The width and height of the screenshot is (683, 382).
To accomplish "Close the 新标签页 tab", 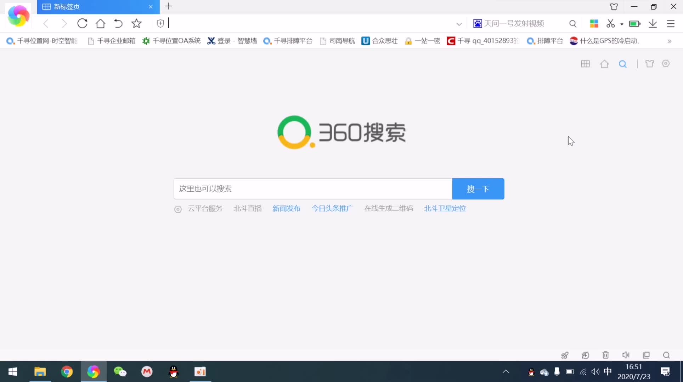I will pos(151,7).
